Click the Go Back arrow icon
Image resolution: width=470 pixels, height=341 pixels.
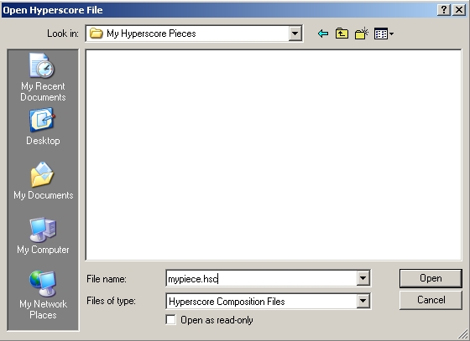323,34
